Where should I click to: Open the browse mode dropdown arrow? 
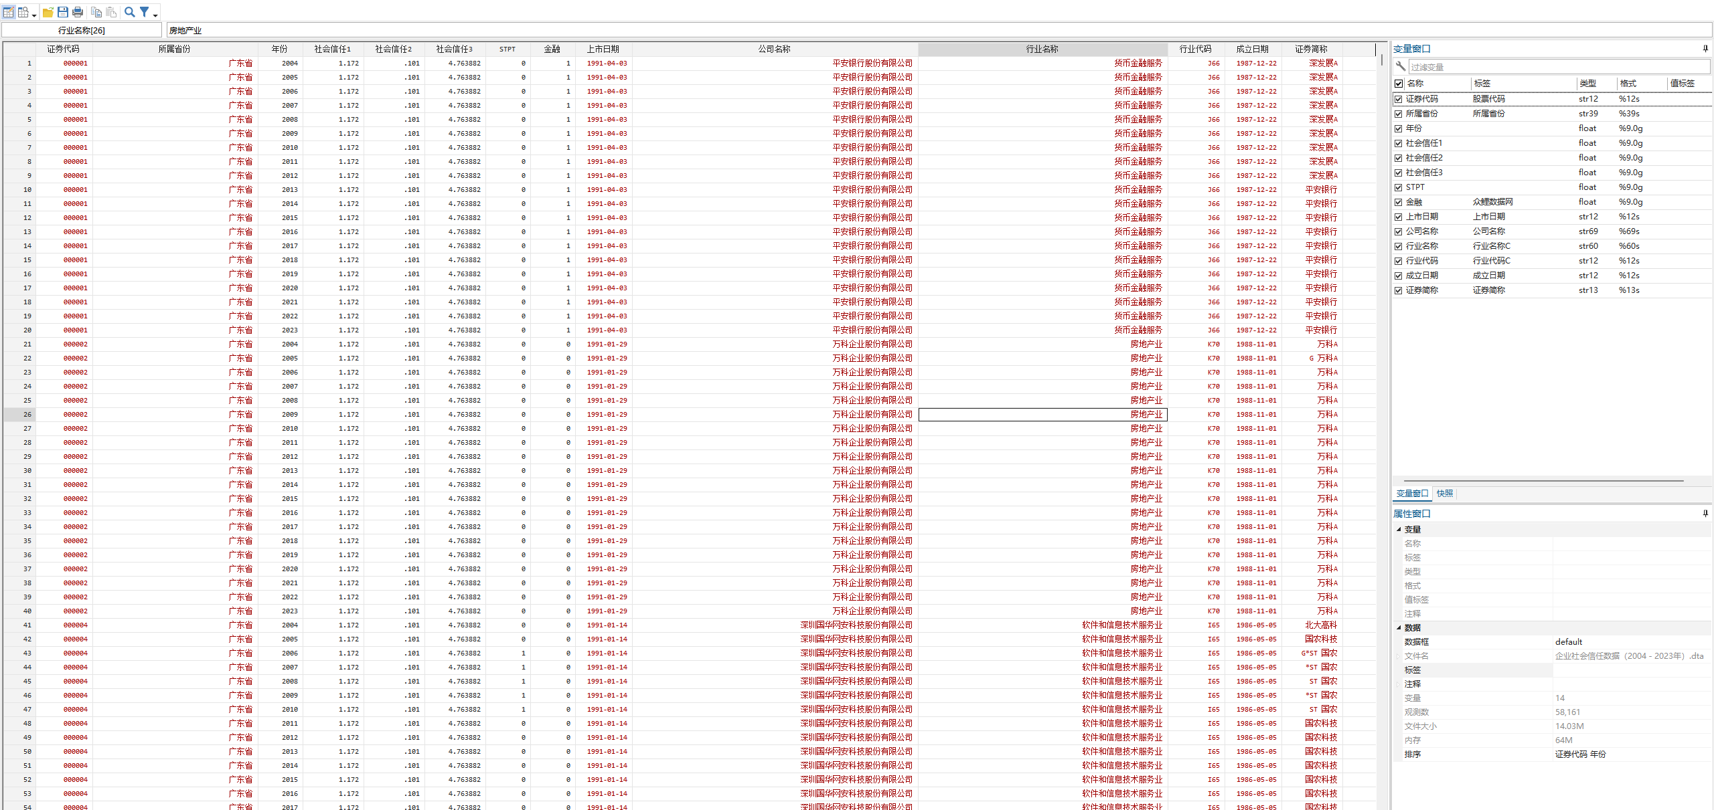click(34, 15)
